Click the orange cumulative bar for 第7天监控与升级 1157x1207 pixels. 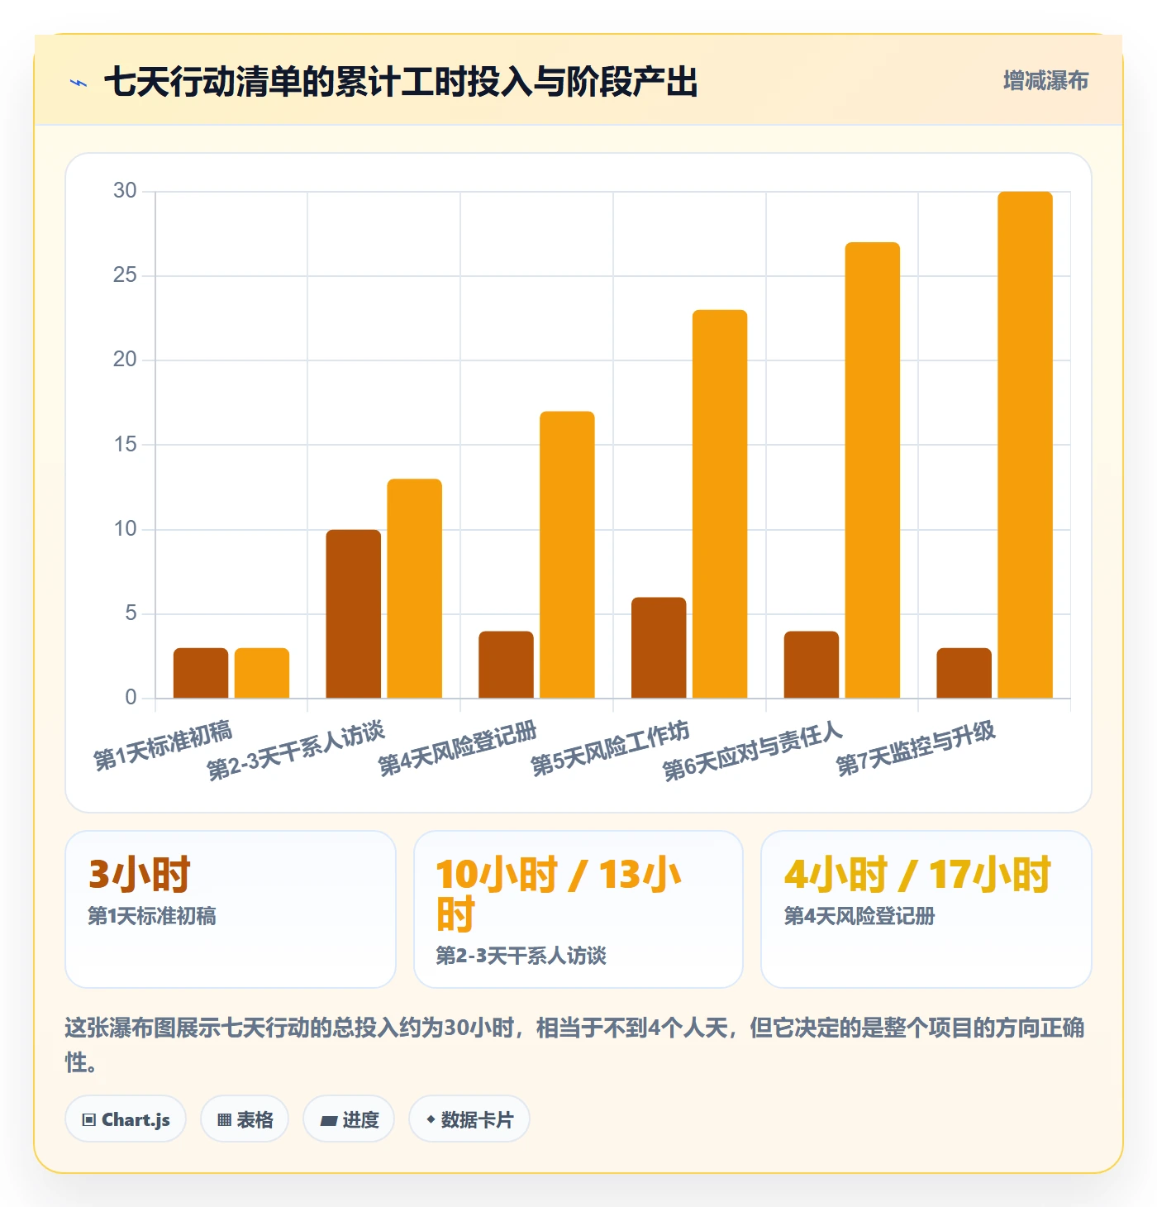(x=1025, y=445)
